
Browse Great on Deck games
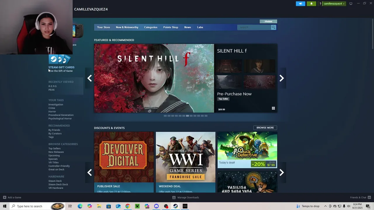click(x=56, y=169)
